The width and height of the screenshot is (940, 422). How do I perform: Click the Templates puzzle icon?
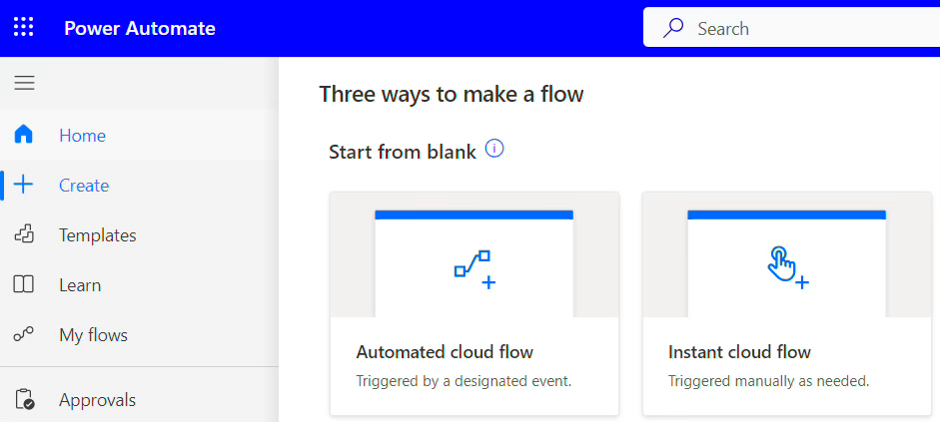click(x=24, y=235)
